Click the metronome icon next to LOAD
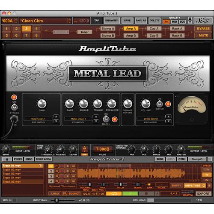 (65, 193)
